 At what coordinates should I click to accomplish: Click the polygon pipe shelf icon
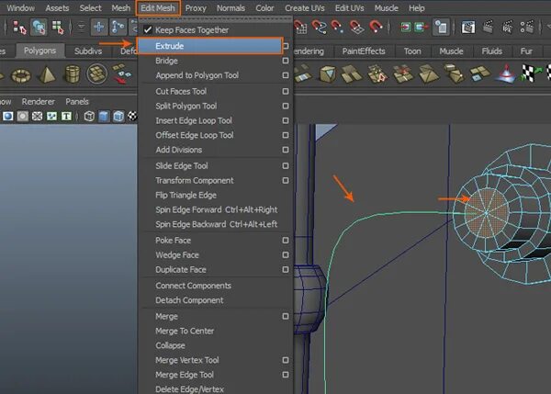(x=73, y=74)
